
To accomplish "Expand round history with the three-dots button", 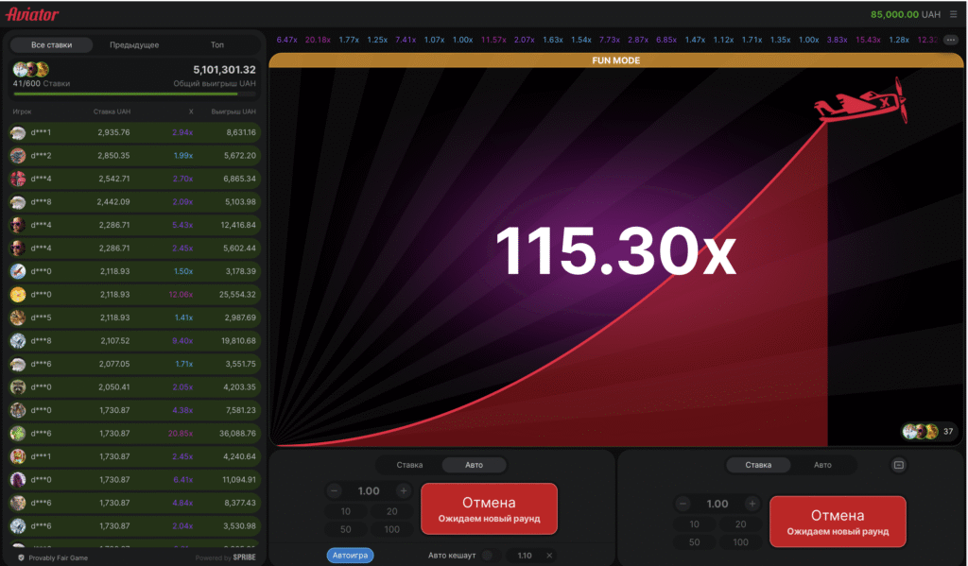I will 951,40.
